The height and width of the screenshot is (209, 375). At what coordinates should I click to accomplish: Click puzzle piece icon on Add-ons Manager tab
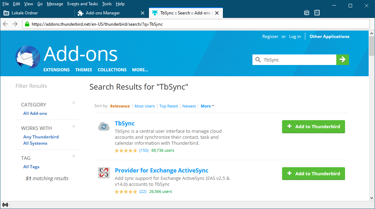click(81, 13)
